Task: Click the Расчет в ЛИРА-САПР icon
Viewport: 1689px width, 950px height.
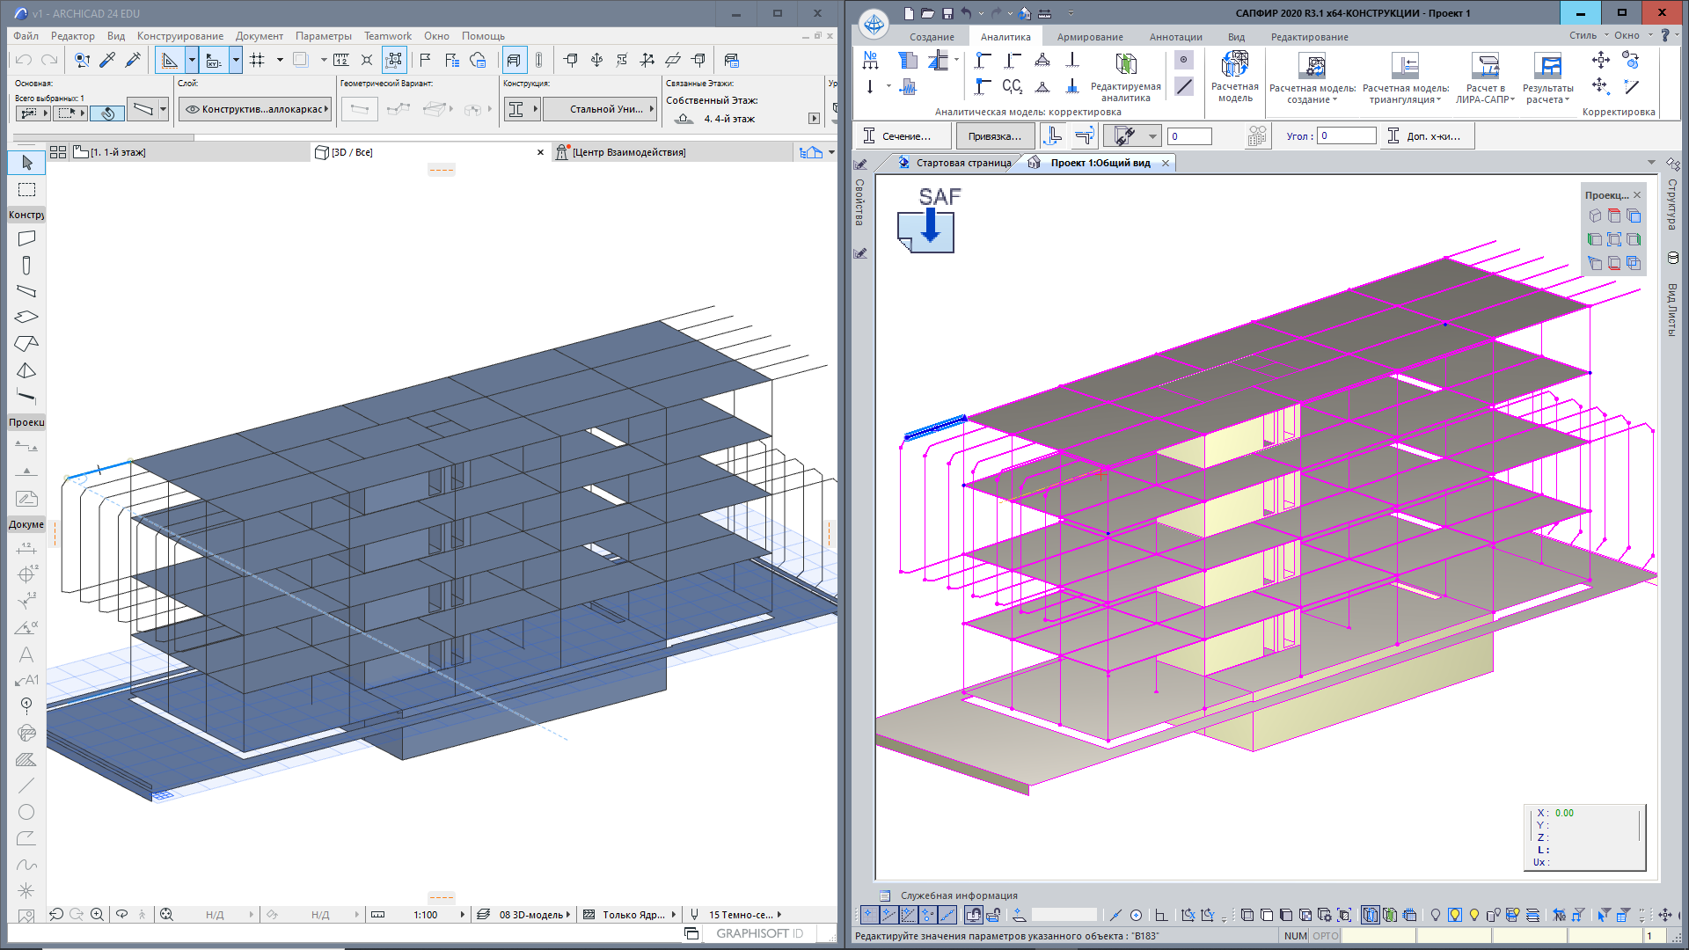Action: tap(1485, 66)
